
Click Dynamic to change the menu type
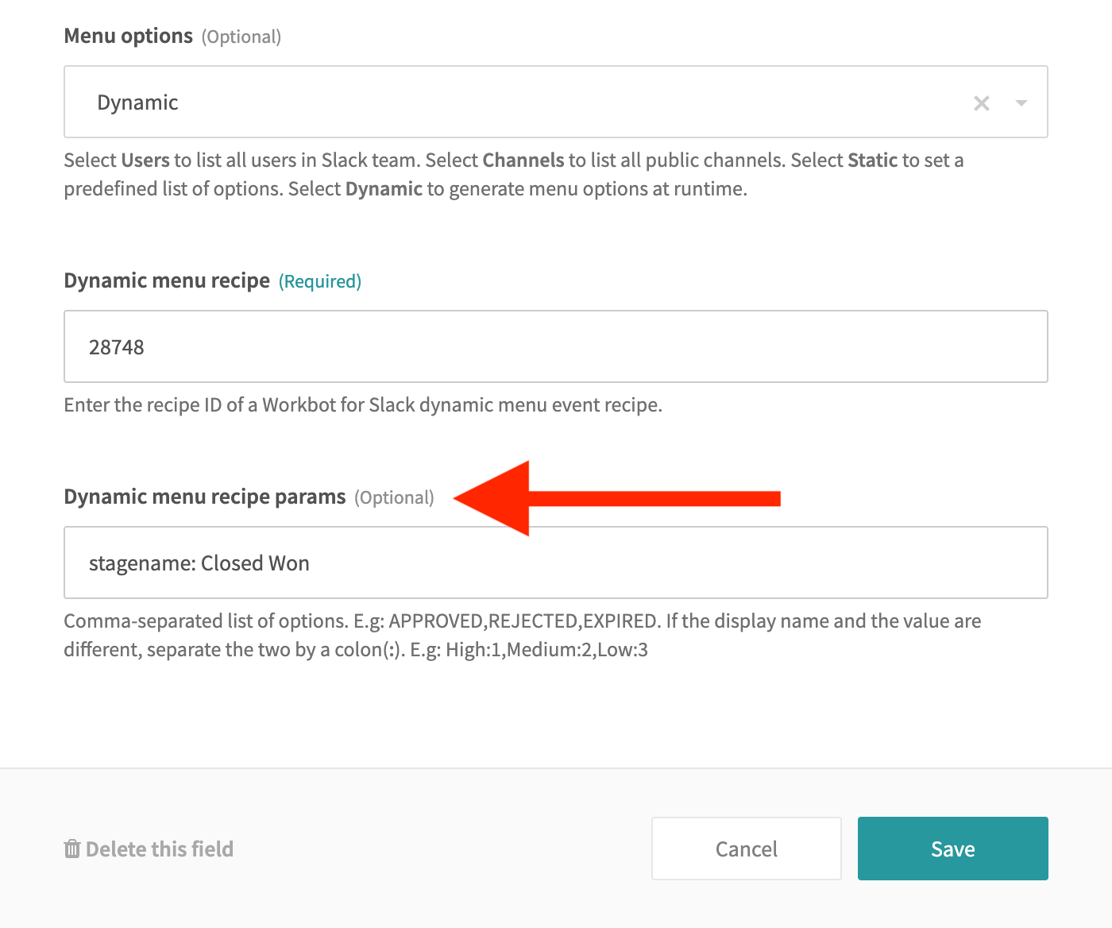point(137,102)
